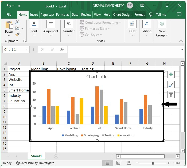Add a new sheet with plus icon
This screenshot has width=187, height=168.
point(56,156)
